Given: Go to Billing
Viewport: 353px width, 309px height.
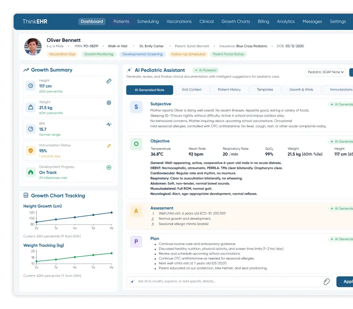Looking at the screenshot, I should tap(263, 21).
